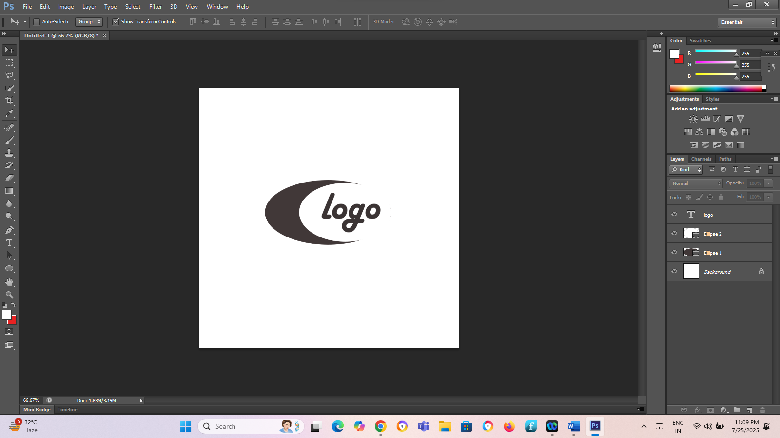The height and width of the screenshot is (438, 780).
Task: Click the zoom percentage field 66.67%
Action: 32,400
